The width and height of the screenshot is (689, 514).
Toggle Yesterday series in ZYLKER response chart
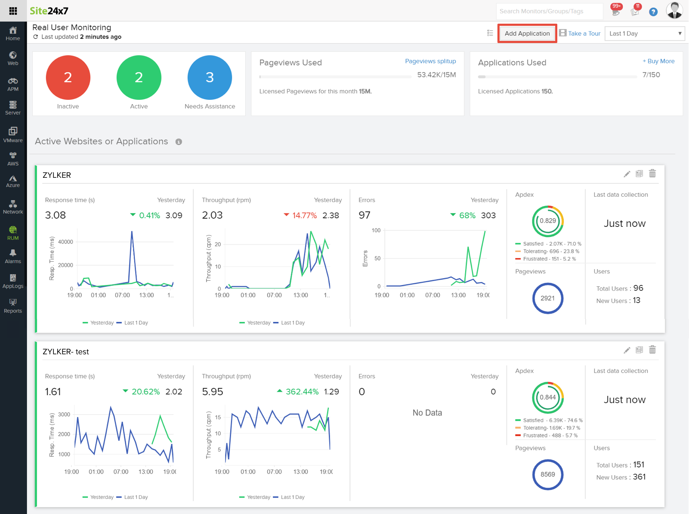tap(98, 323)
